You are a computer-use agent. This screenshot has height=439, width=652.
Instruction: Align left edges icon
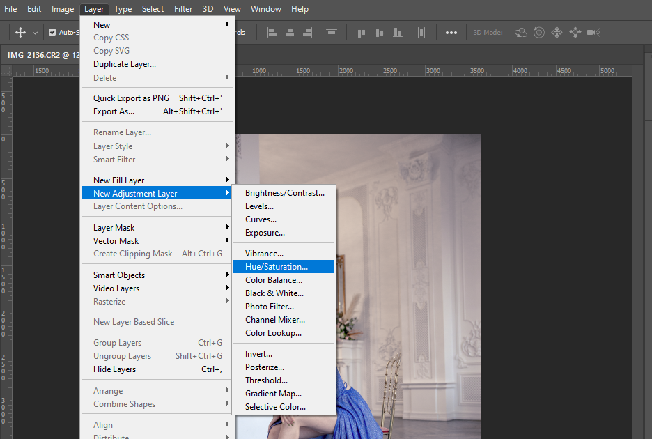pos(272,33)
